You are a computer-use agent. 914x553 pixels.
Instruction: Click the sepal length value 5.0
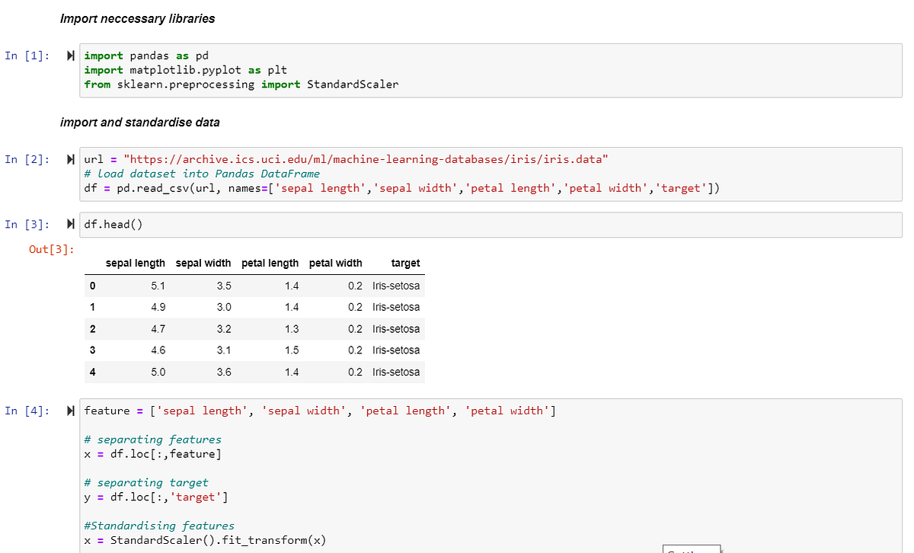(x=158, y=372)
